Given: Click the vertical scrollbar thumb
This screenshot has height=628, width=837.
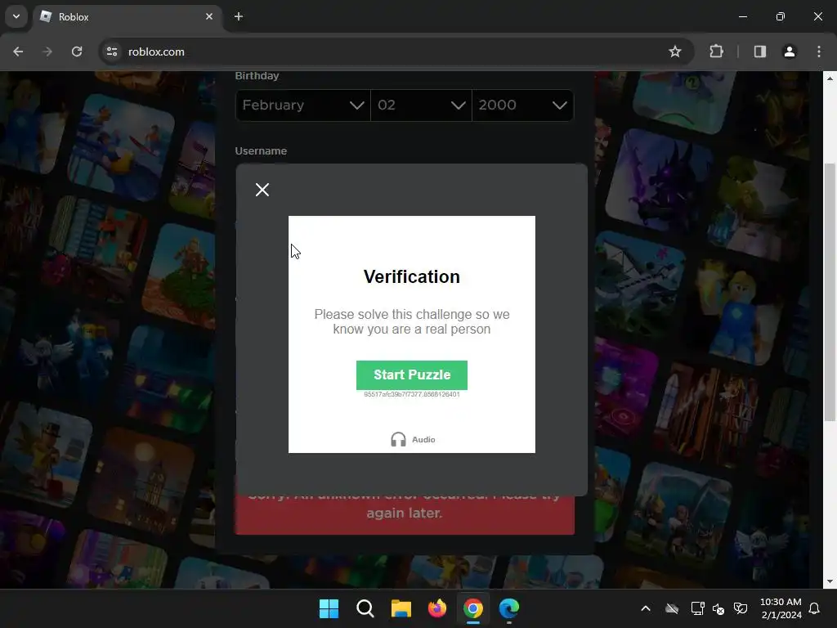Looking at the screenshot, I should point(830,293).
